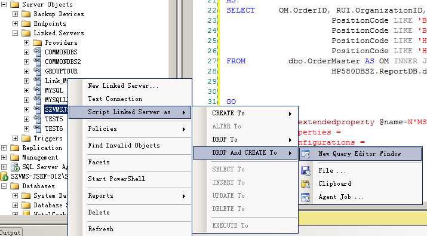Click the TEST5 linked server icon
Screen dimensions: 427x236
[x=37, y=119]
